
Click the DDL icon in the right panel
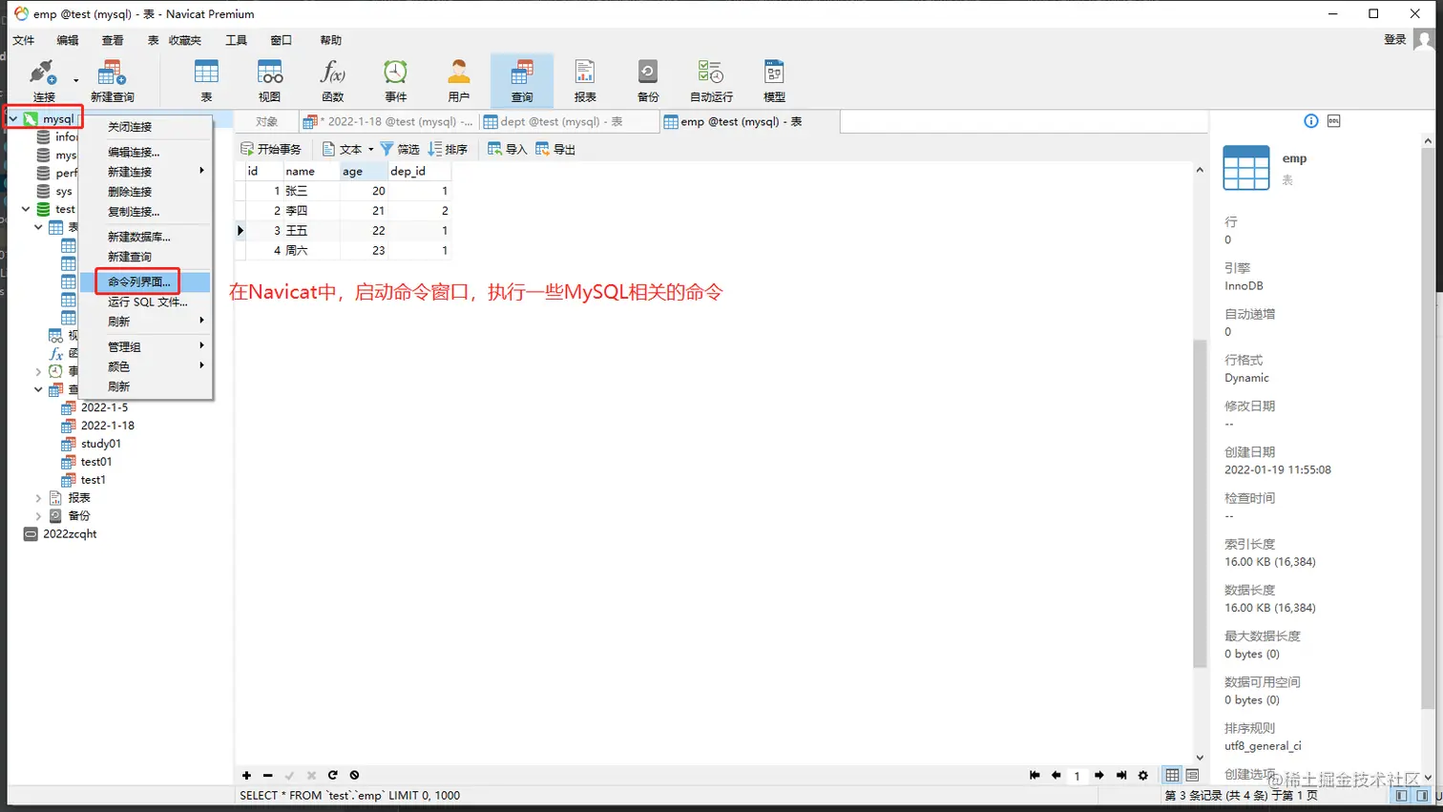pos(1334,121)
